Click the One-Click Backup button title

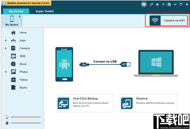(85, 98)
